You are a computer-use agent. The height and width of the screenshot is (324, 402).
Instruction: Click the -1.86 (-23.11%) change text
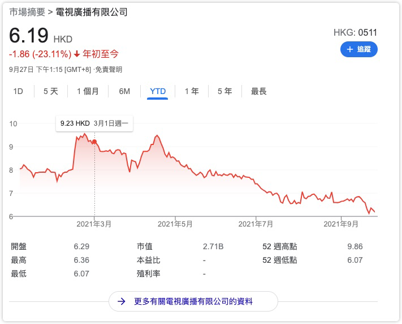click(40, 54)
